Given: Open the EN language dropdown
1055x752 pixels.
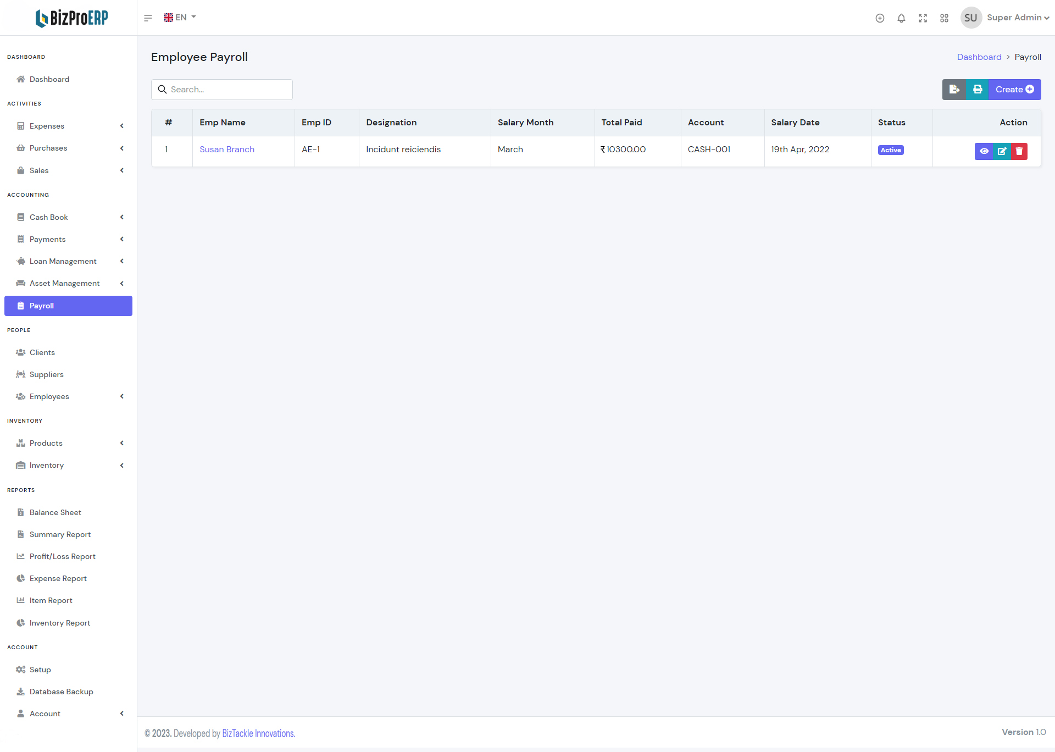Looking at the screenshot, I should (x=180, y=18).
